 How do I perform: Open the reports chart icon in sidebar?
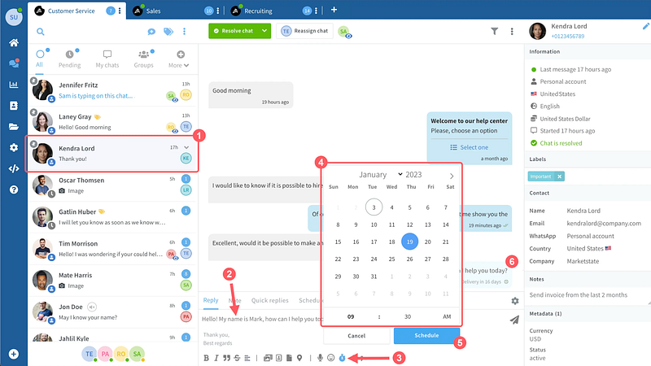tap(13, 85)
